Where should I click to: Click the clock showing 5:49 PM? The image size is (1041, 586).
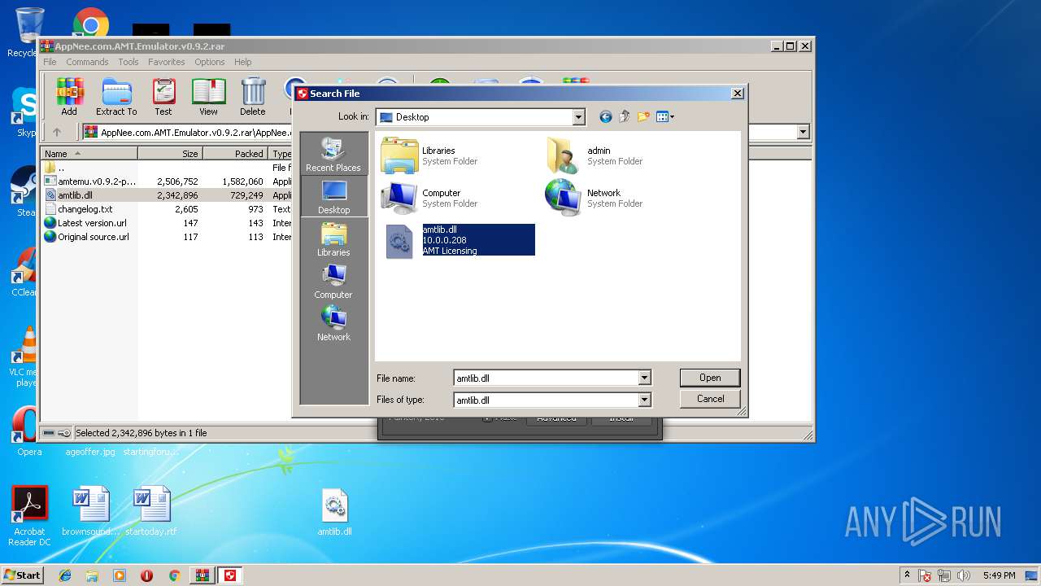999,575
